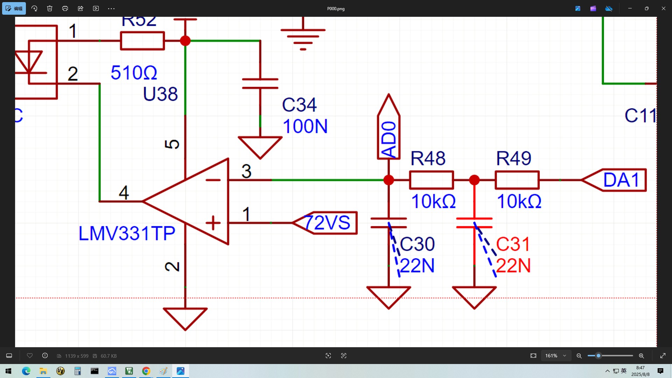
Task: Launch Microsoft Edge from taskbar
Action: tap(26, 371)
